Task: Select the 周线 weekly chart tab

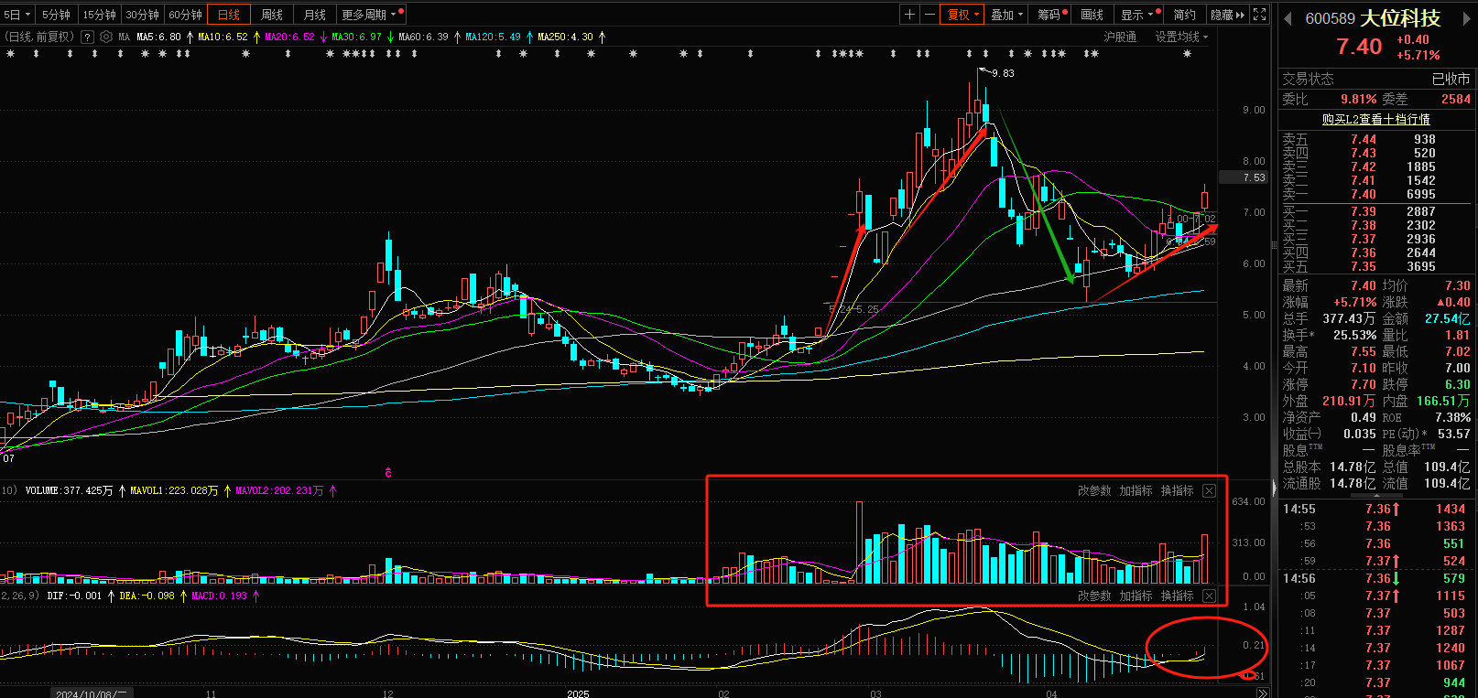Action: (272, 15)
